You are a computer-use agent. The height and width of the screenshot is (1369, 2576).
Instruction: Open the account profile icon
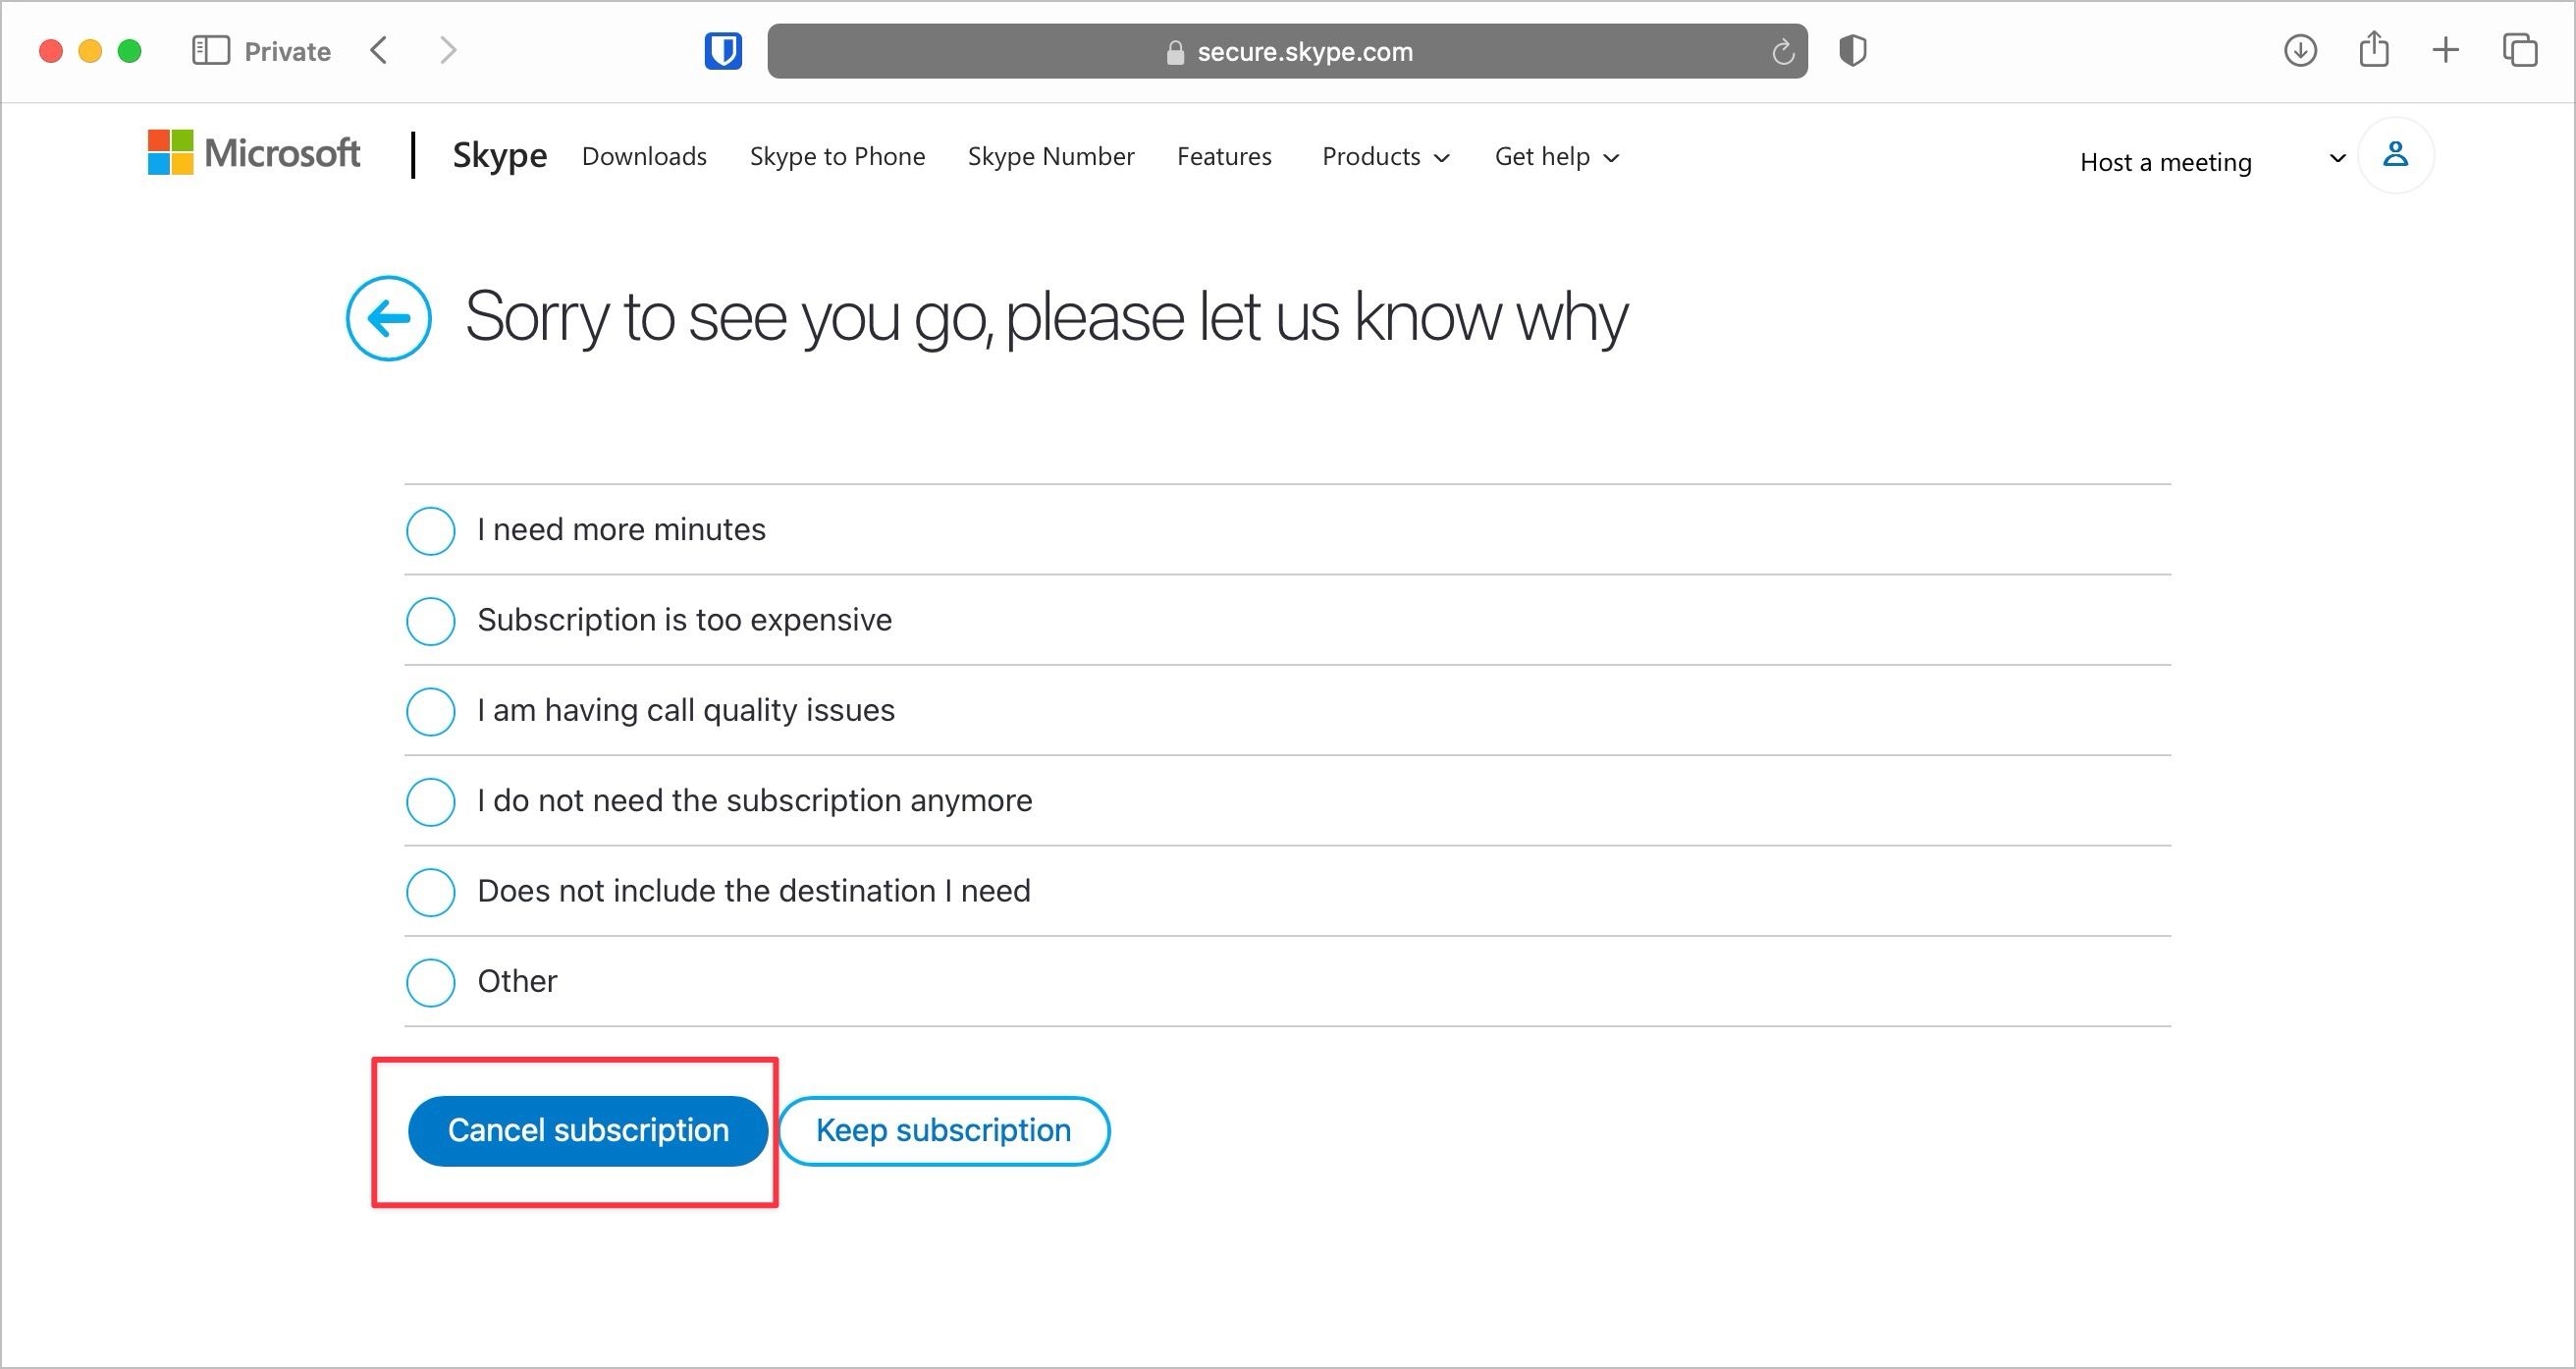(x=2396, y=155)
